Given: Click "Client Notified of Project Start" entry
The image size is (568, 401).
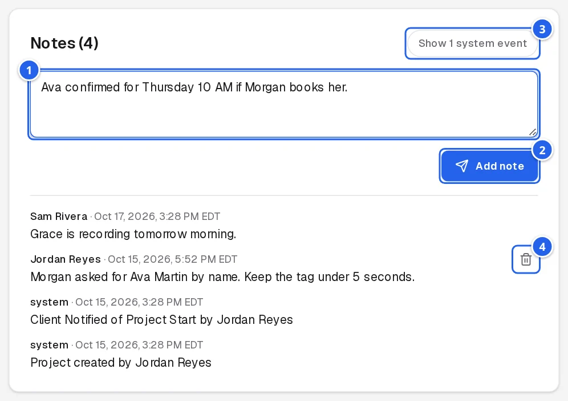Looking at the screenshot, I should (161, 320).
